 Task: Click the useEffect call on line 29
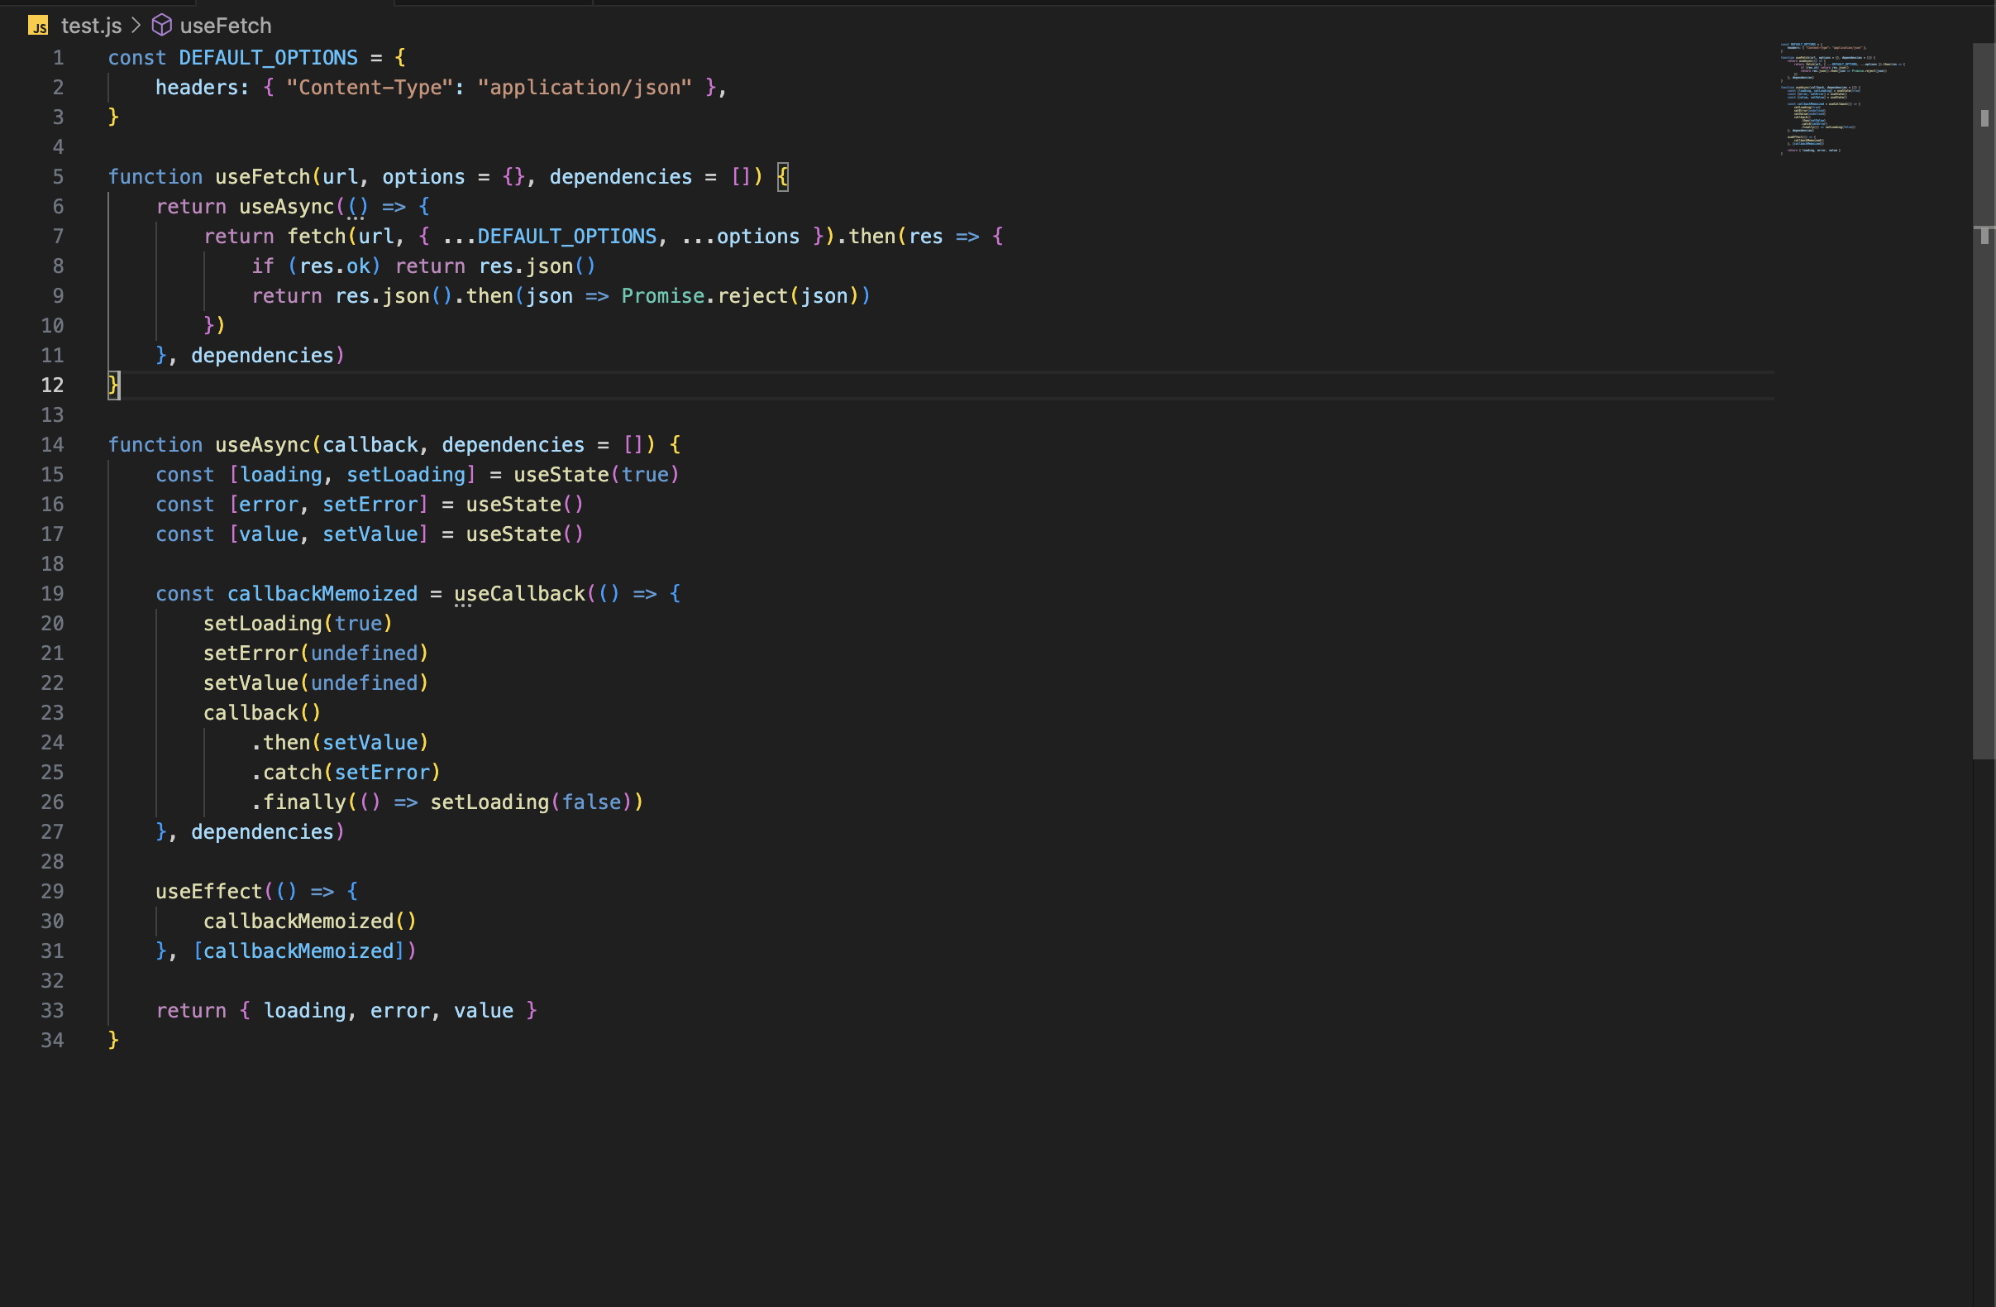point(209,892)
